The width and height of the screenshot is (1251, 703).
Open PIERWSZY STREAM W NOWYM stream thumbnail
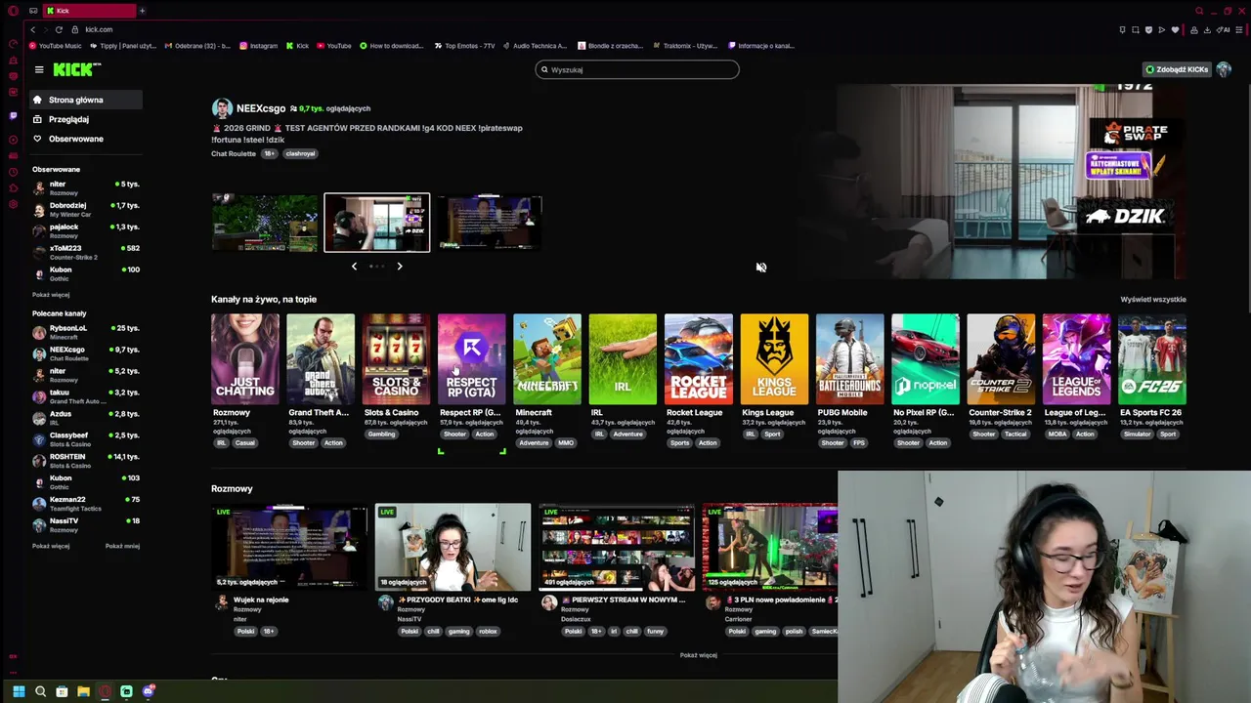pos(617,547)
